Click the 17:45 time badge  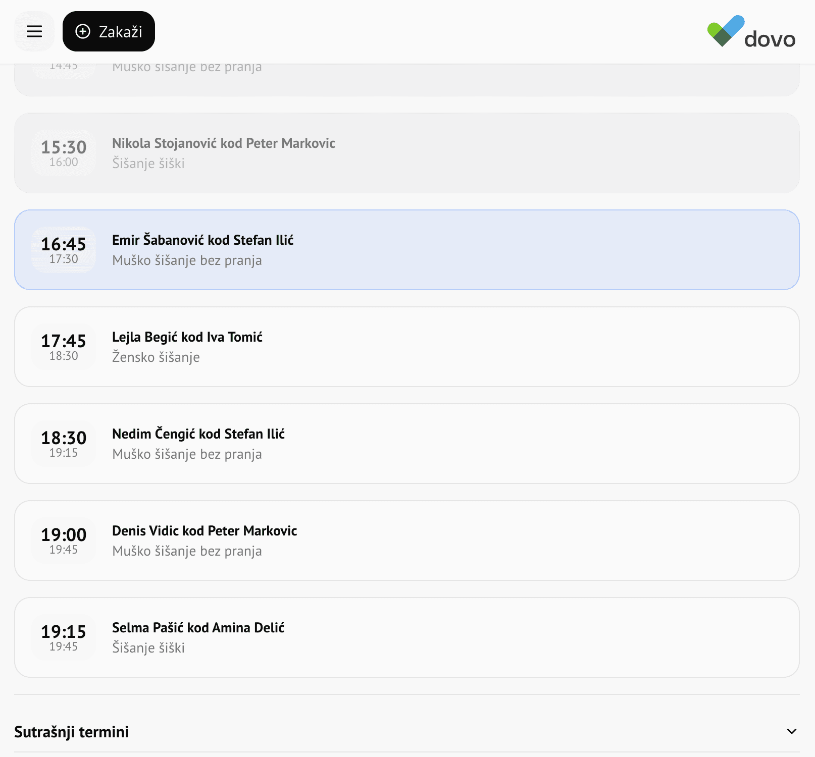tap(63, 342)
